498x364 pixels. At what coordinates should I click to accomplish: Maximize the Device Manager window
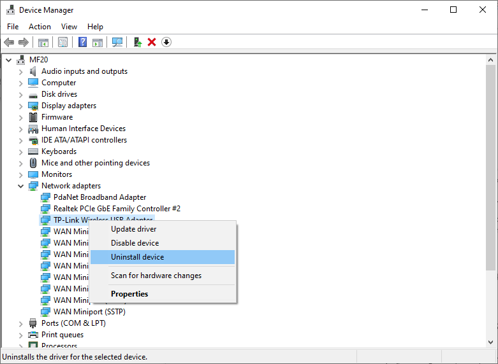453,10
